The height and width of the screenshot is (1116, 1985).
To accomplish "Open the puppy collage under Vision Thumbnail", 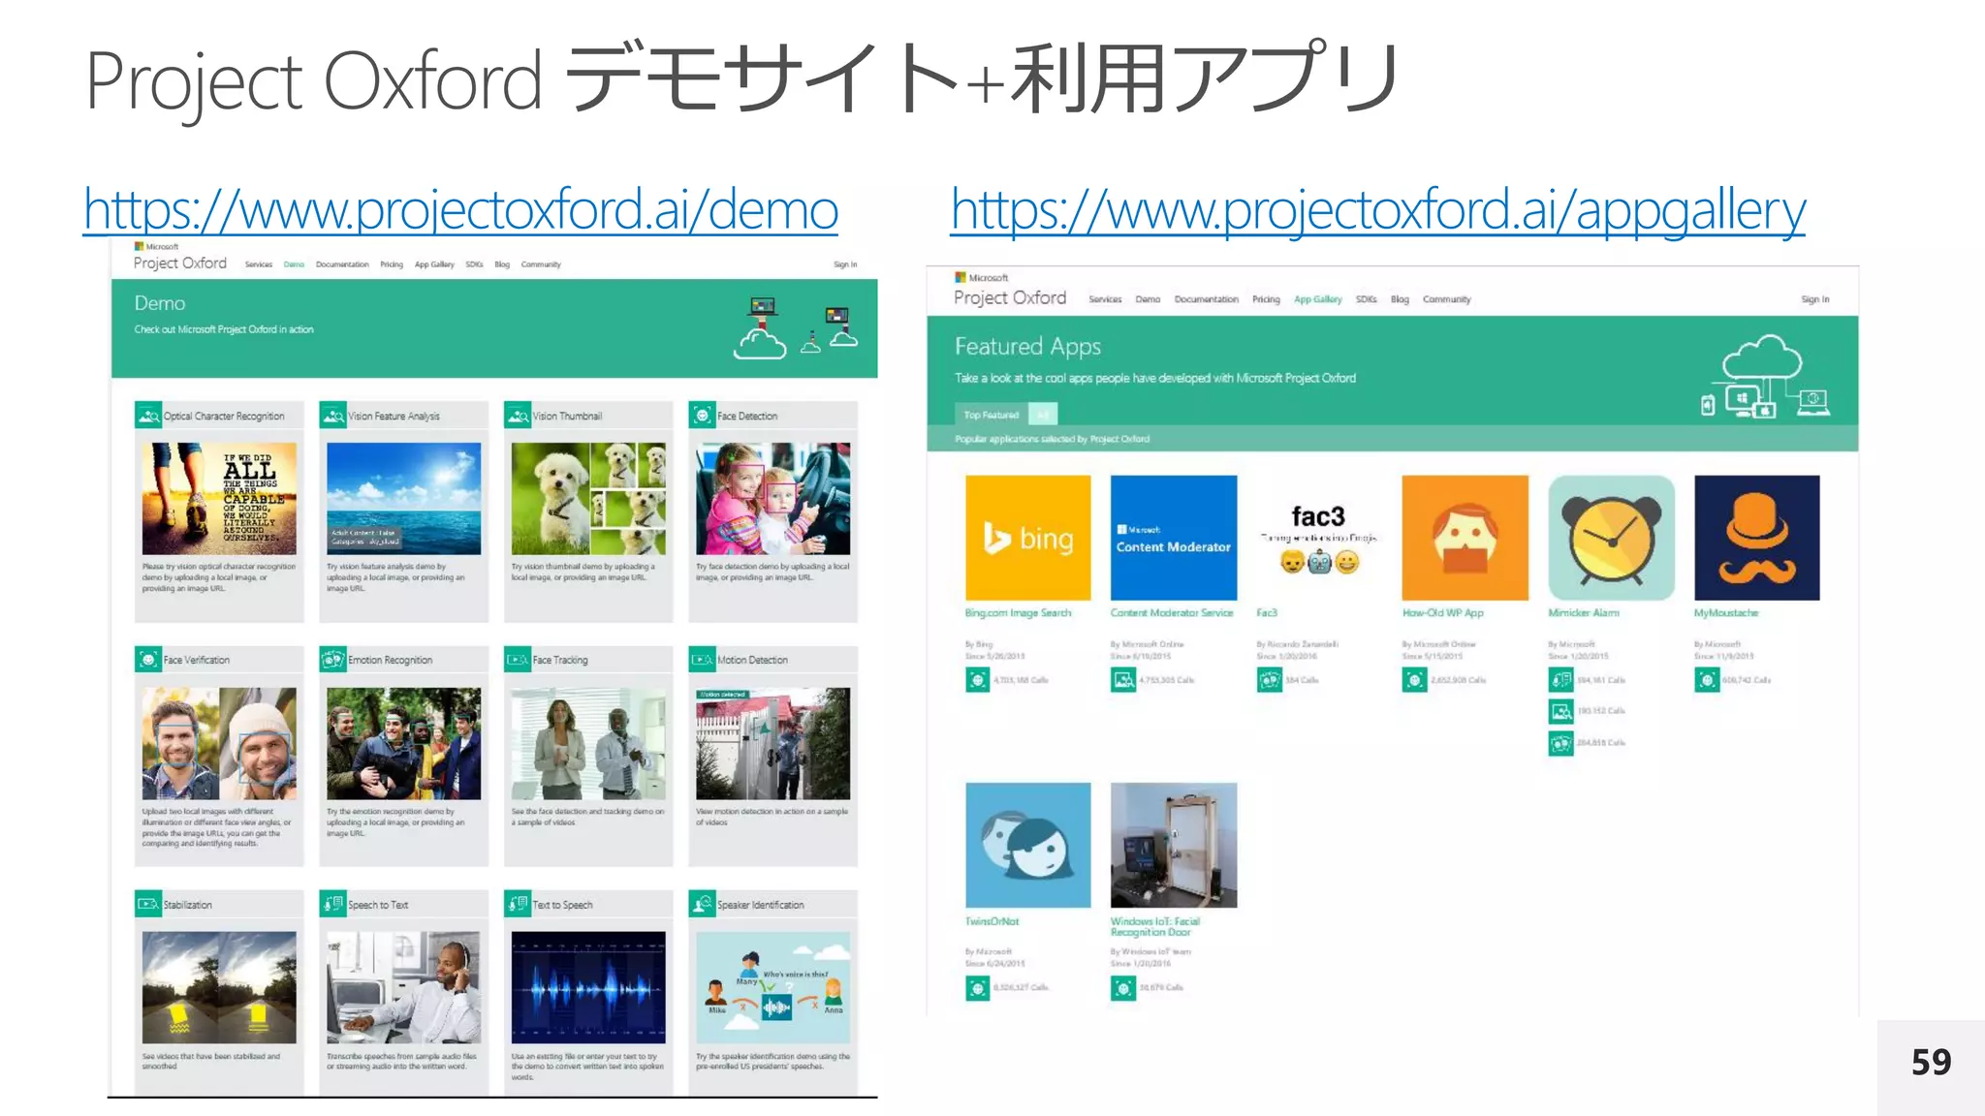I will tap(588, 499).
